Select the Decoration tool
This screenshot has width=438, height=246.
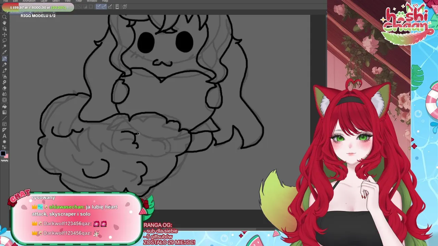(x=4, y=82)
